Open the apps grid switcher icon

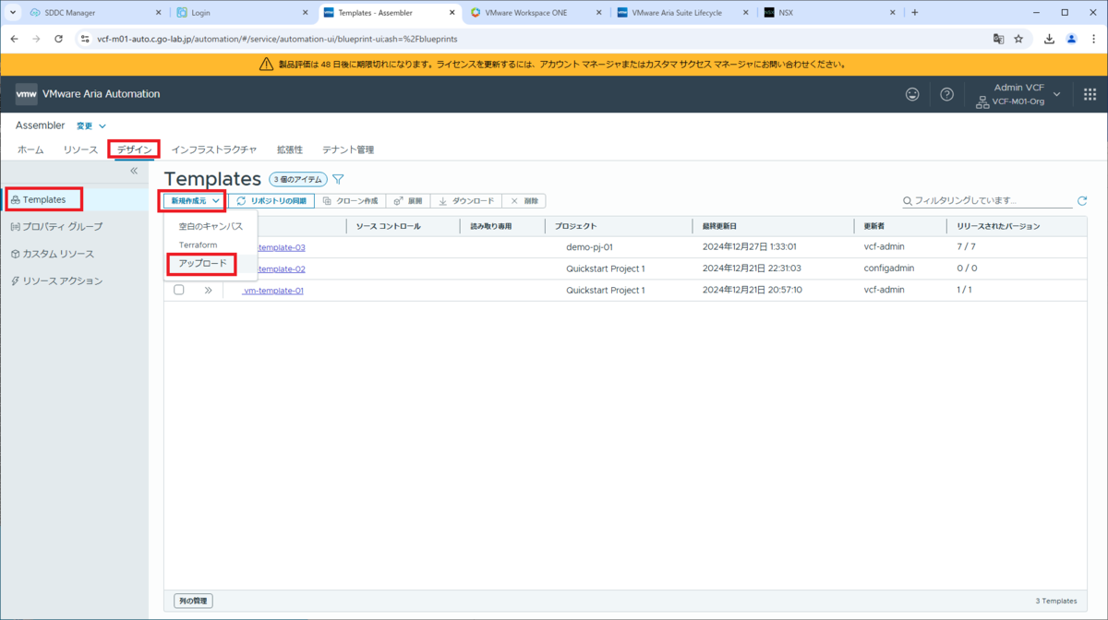1090,94
